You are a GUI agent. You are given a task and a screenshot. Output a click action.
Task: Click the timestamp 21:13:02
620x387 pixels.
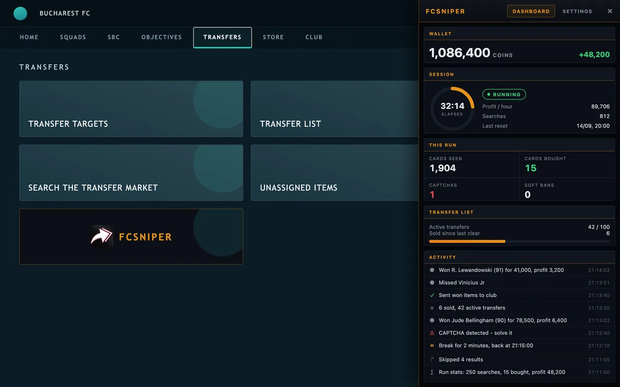point(599,320)
